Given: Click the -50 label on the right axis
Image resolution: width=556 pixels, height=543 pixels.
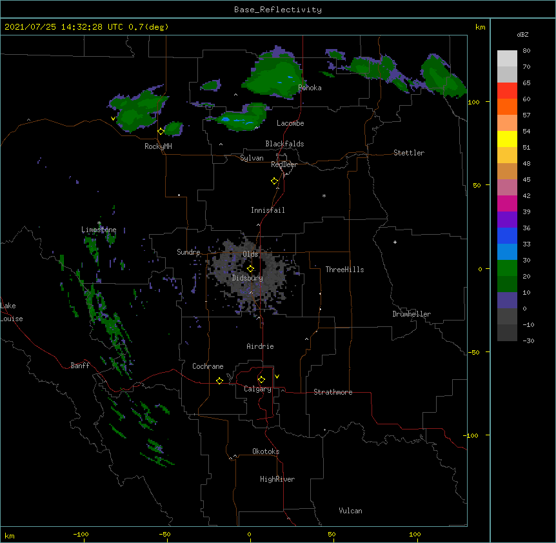Looking at the screenshot, I should click(473, 352).
